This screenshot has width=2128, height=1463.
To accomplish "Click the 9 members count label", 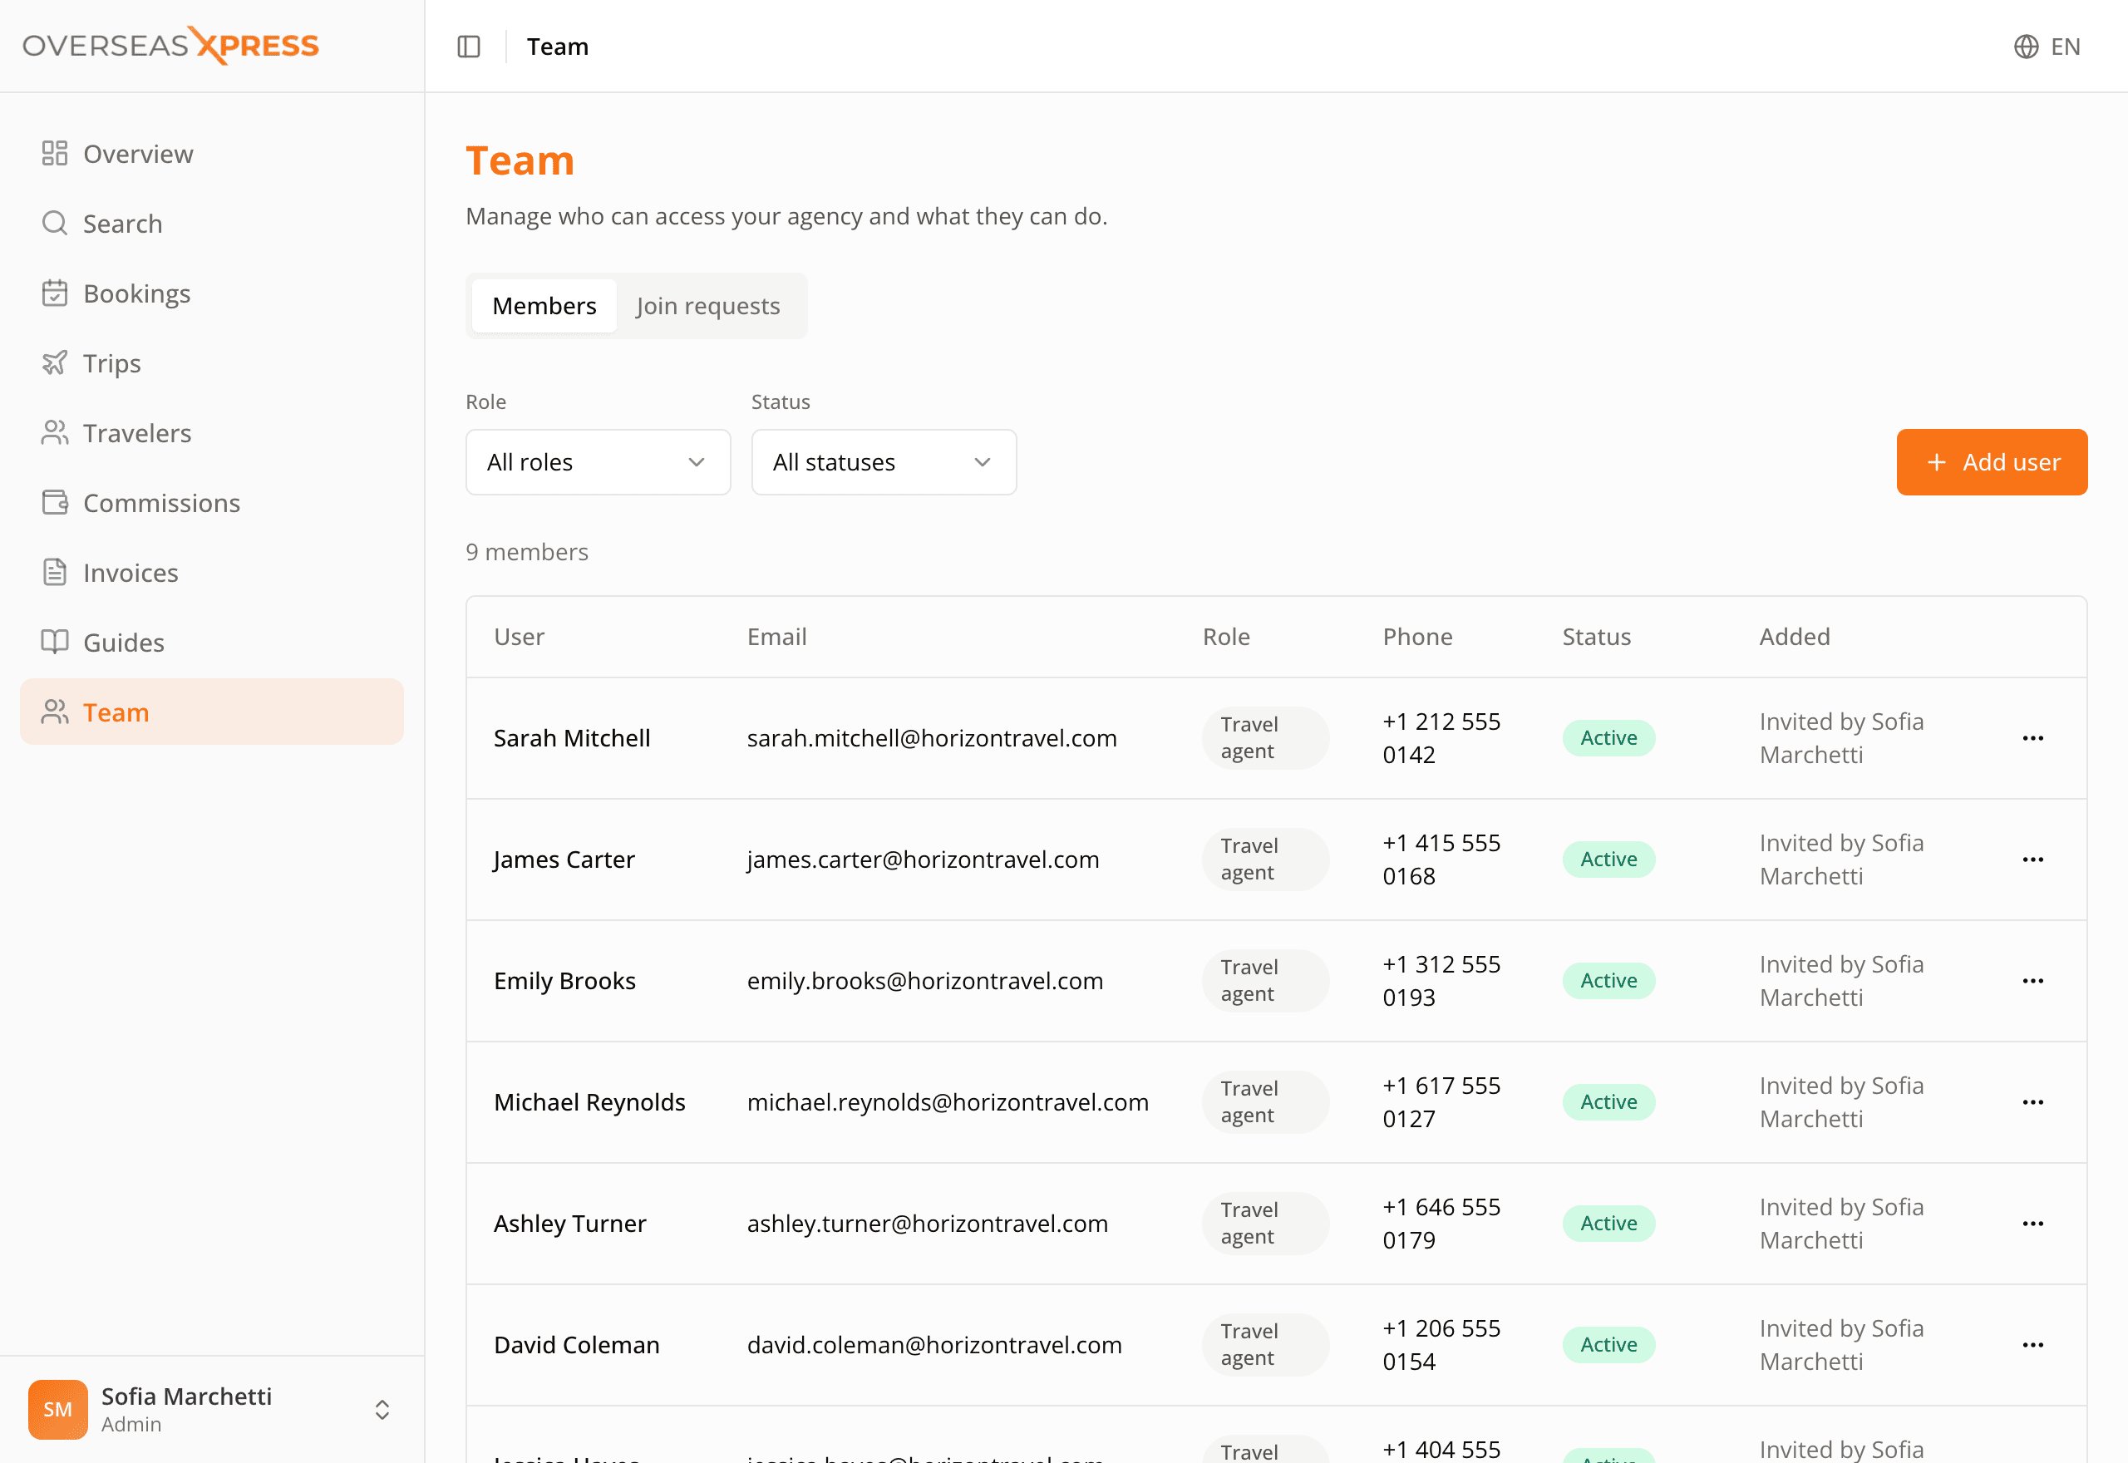I will click(x=527, y=552).
